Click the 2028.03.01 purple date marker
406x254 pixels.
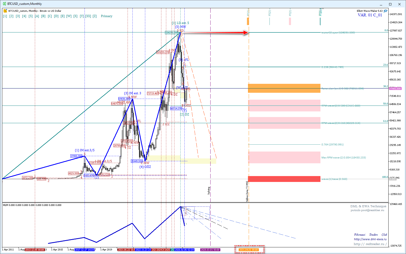pyautogui.click(x=210, y=250)
